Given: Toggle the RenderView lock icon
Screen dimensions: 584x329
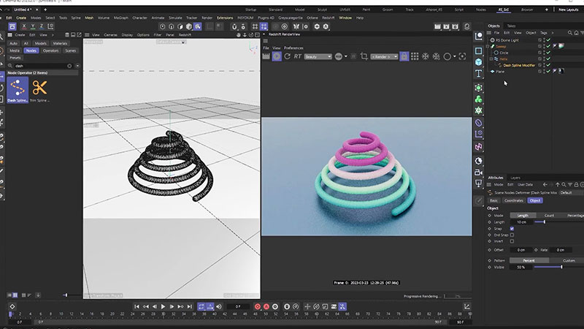Looking at the screenshot, I should pyautogui.click(x=402, y=56).
